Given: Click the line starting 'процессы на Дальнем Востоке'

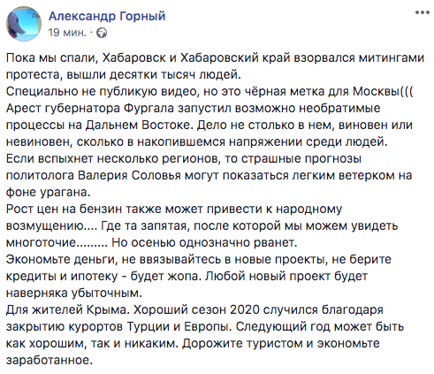Looking at the screenshot, I should [209, 126].
